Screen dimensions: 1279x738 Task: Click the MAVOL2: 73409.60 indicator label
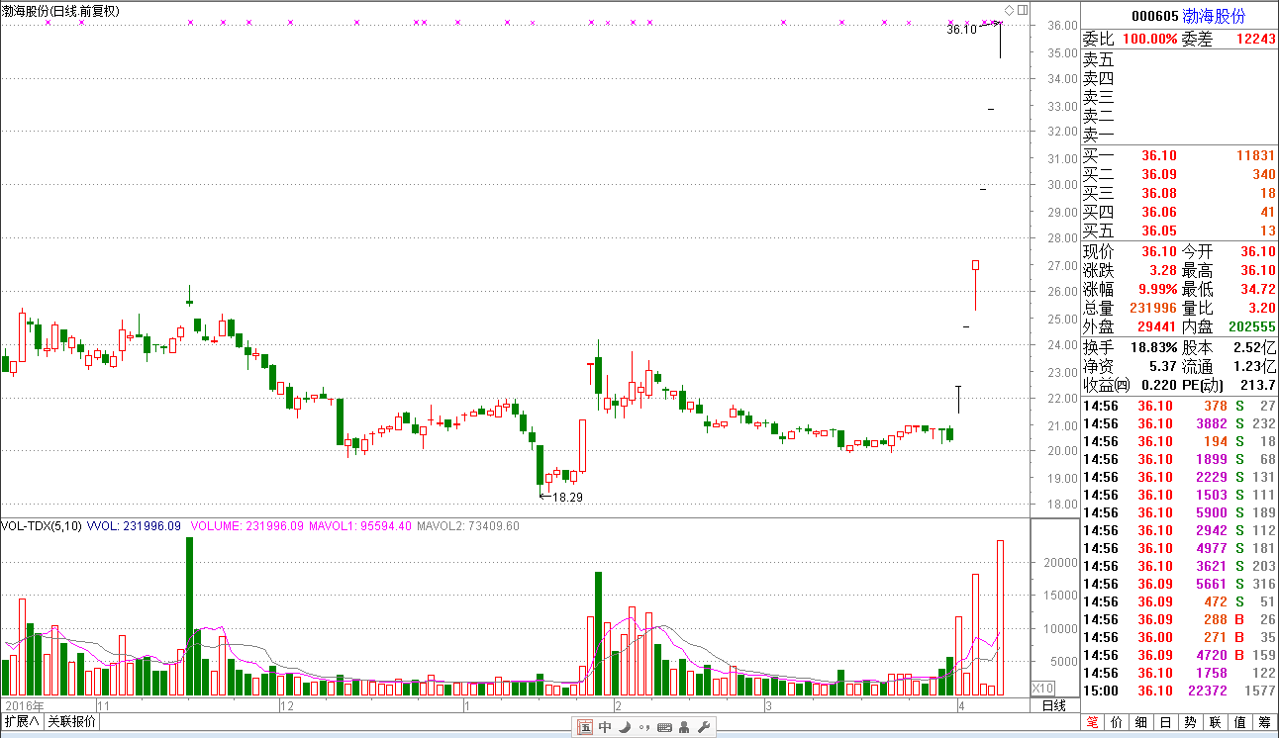[468, 526]
